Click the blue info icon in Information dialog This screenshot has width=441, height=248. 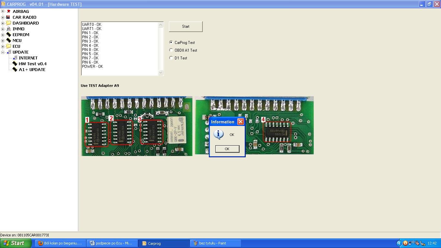pyautogui.click(x=219, y=134)
